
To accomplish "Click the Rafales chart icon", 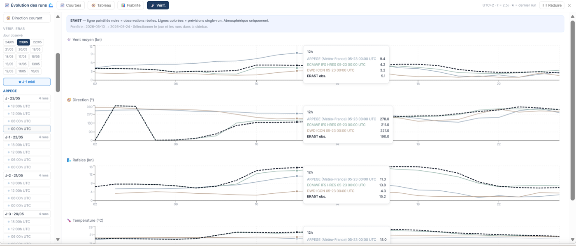I will pos(69,160).
